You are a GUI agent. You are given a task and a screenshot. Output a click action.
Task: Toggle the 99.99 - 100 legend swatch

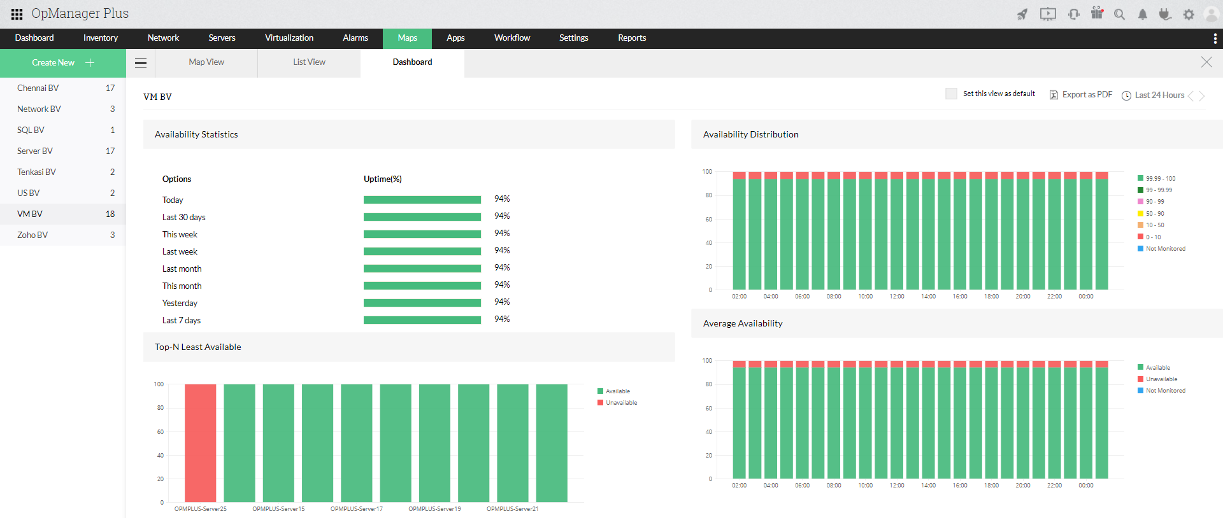1140,178
